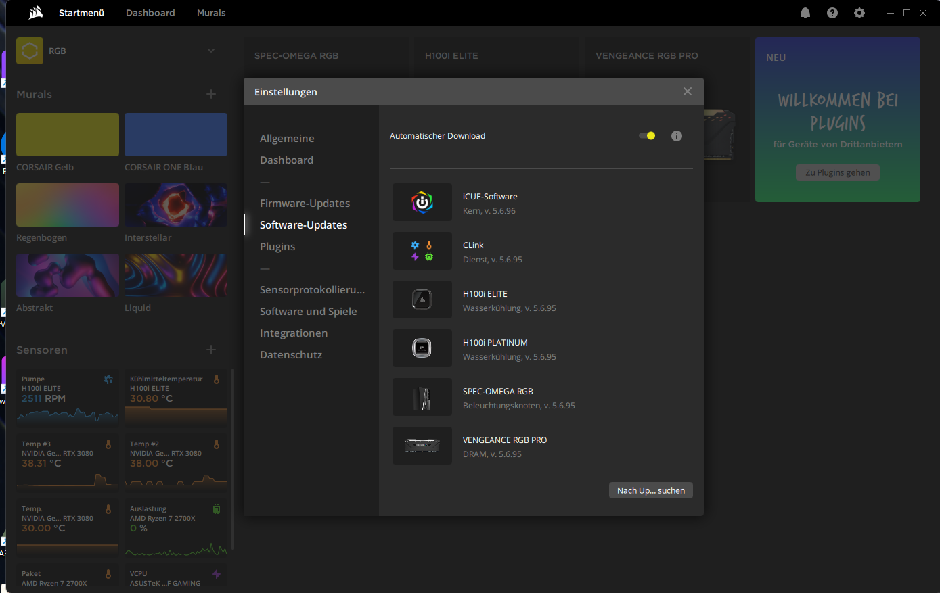
Task: Click the iCUE-Software colorful power icon
Action: click(x=422, y=202)
